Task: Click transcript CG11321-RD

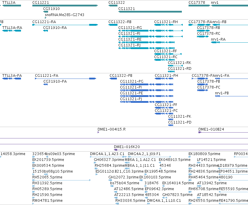Action: (180, 69)
